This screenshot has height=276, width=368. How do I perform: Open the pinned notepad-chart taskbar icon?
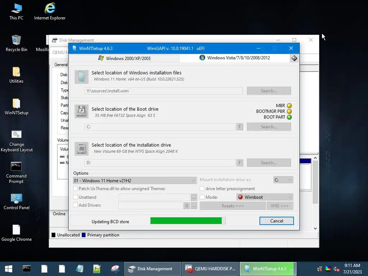(x=97, y=269)
